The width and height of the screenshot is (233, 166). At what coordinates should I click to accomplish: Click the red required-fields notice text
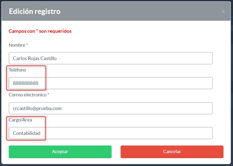tap(40, 31)
